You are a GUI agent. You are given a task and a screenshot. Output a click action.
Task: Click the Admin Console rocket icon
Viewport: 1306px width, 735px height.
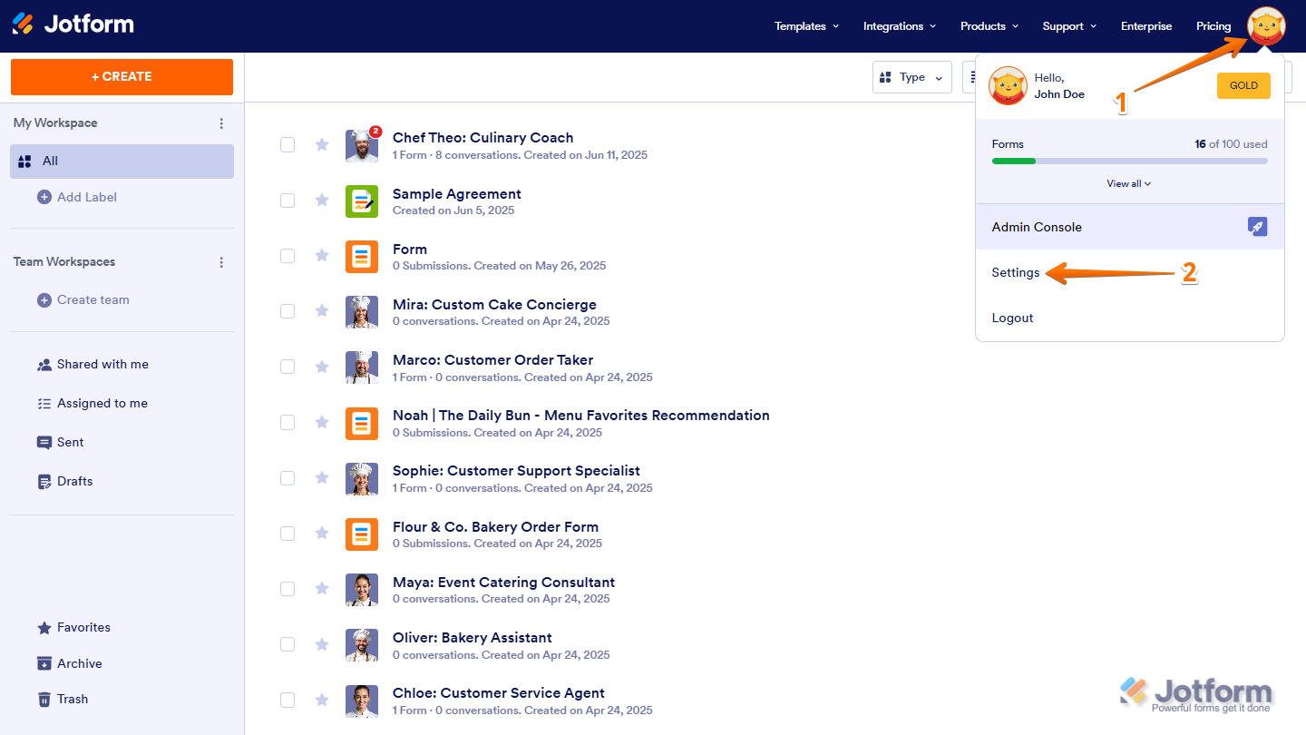point(1257,227)
